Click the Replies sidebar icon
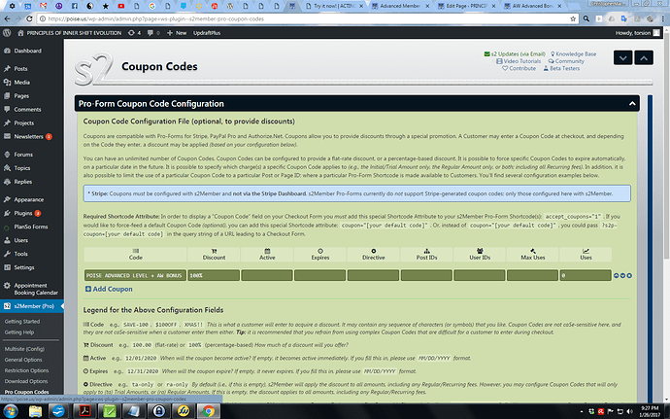 (x=7, y=182)
